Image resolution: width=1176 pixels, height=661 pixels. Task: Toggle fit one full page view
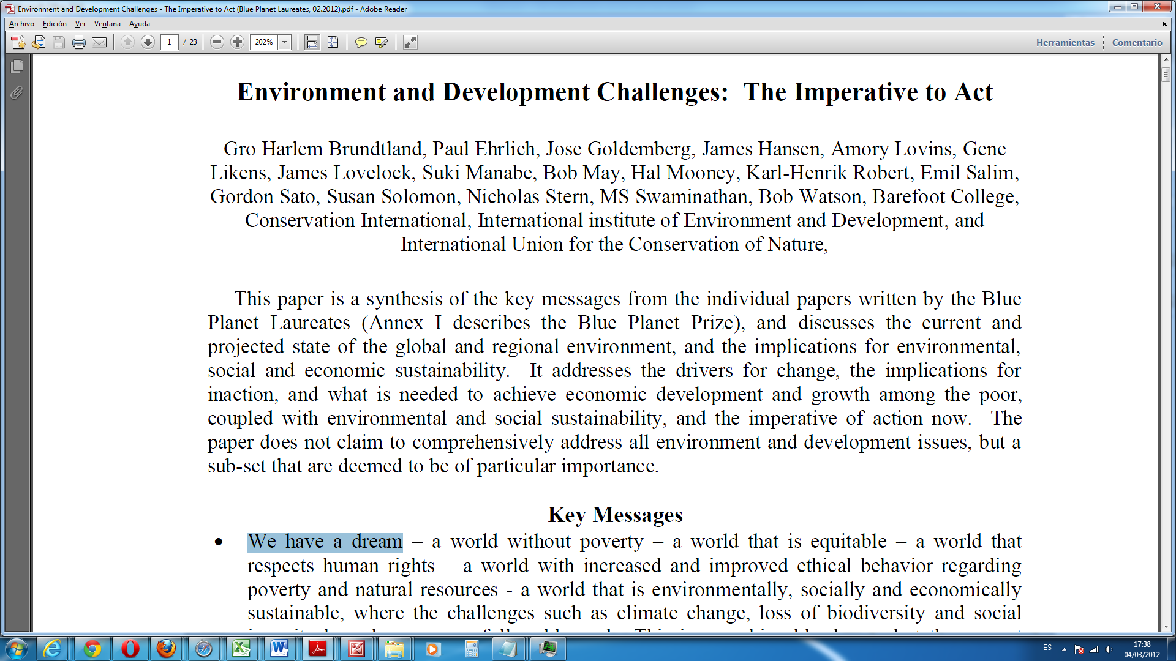coord(333,42)
